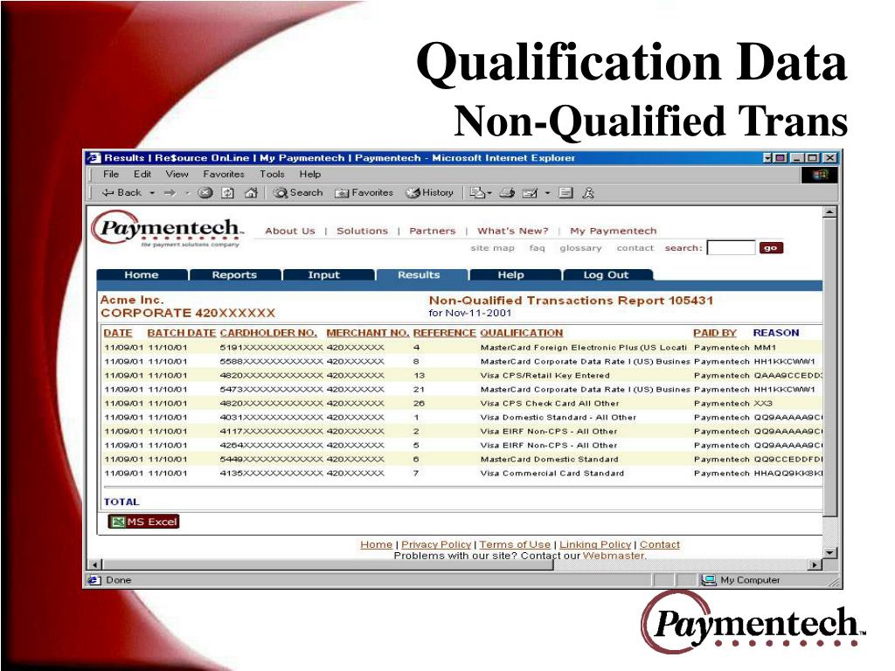Click the Back arrow toolbar button
This screenshot has width=895, height=671.
coord(121,193)
